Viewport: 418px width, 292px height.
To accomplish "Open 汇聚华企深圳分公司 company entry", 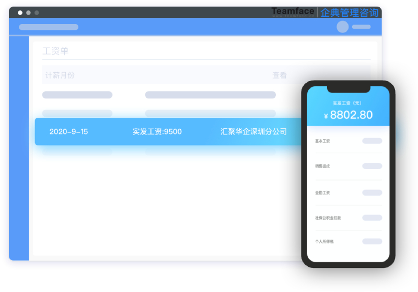I will [254, 132].
